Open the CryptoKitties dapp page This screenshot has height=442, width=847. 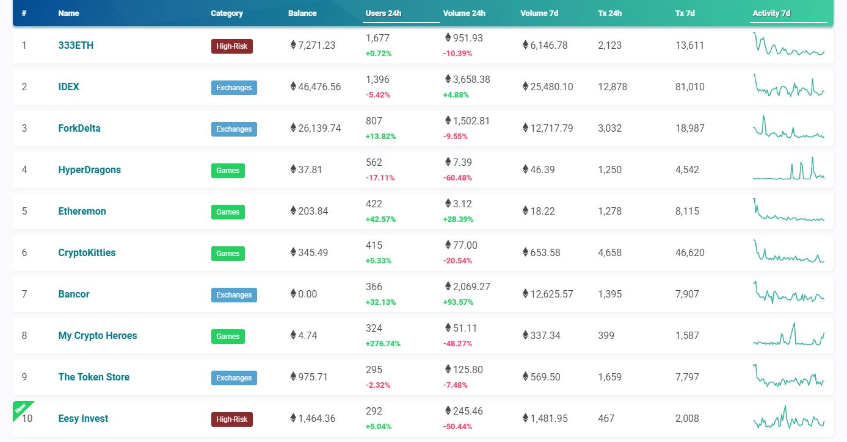[x=87, y=253]
